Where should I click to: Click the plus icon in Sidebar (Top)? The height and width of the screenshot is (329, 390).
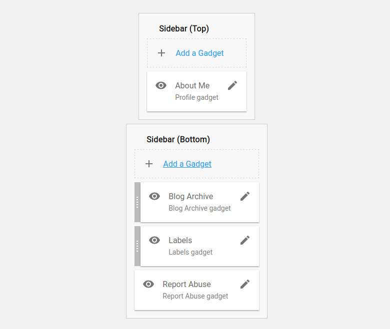pos(161,53)
